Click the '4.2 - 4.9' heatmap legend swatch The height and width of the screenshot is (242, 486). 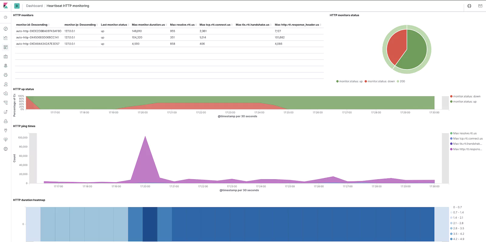point(451,239)
